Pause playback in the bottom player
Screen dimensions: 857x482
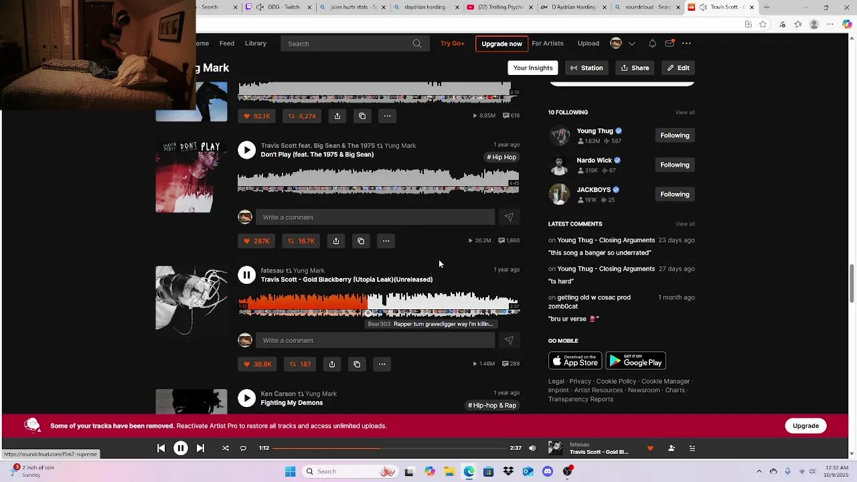[181, 449]
